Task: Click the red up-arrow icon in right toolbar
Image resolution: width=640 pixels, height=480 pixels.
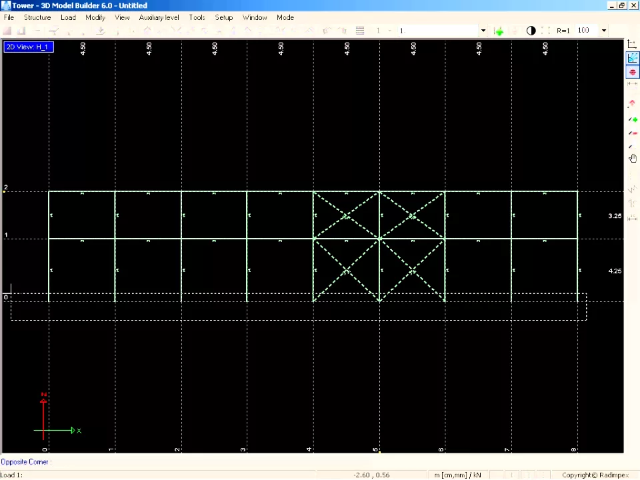Action: [x=632, y=103]
